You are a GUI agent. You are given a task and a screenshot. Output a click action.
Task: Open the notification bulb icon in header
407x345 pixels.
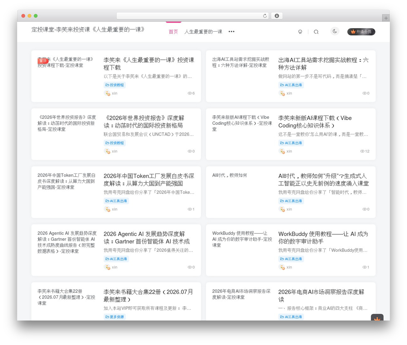(300, 32)
